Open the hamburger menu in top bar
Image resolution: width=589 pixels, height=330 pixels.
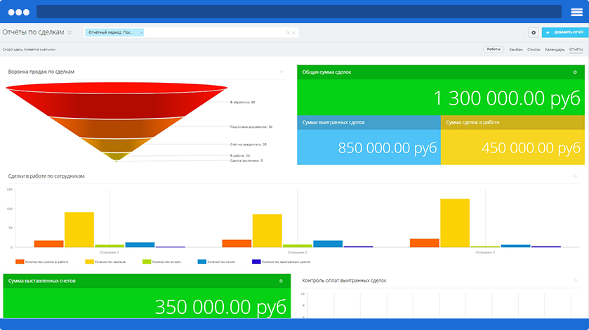pos(577,12)
